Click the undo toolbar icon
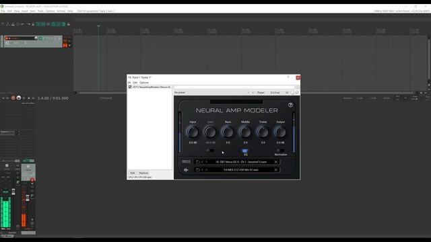The height and width of the screenshot is (242, 431). click(x=23, y=24)
